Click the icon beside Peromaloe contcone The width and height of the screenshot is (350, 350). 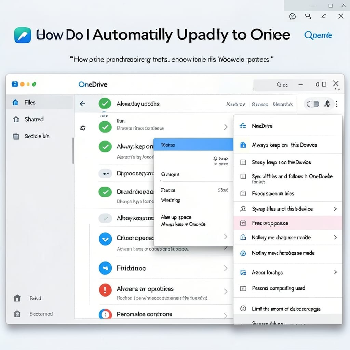[105, 314]
